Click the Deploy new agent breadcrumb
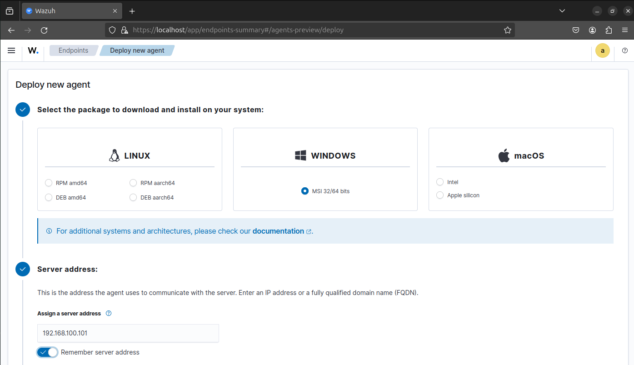 [x=137, y=50]
